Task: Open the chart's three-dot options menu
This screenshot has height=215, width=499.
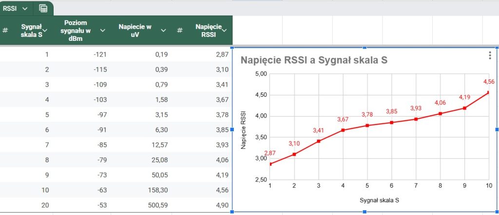Action: click(490, 56)
